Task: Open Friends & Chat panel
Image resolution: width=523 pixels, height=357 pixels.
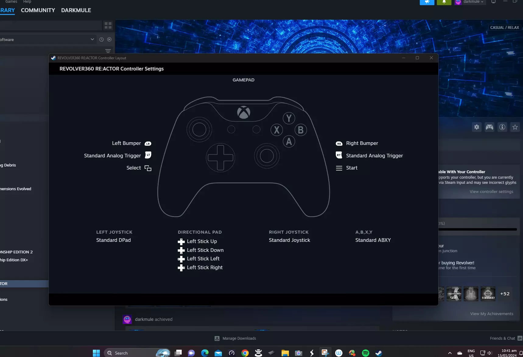Action: point(506,338)
